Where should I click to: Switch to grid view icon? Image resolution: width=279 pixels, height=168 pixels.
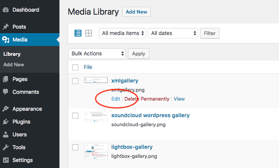click(89, 33)
